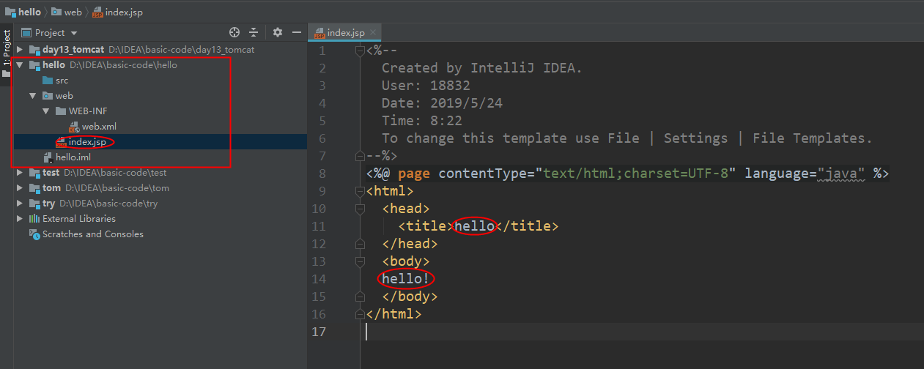Image resolution: width=924 pixels, height=369 pixels.
Task: Select WEB-INF folder in tree
Action: pos(88,111)
